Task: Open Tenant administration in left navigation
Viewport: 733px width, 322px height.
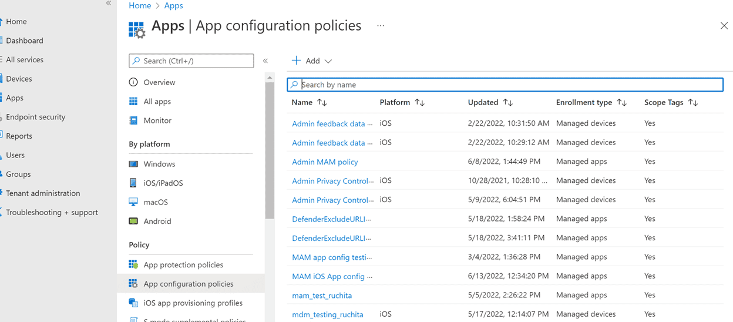Action: pyautogui.click(x=43, y=193)
